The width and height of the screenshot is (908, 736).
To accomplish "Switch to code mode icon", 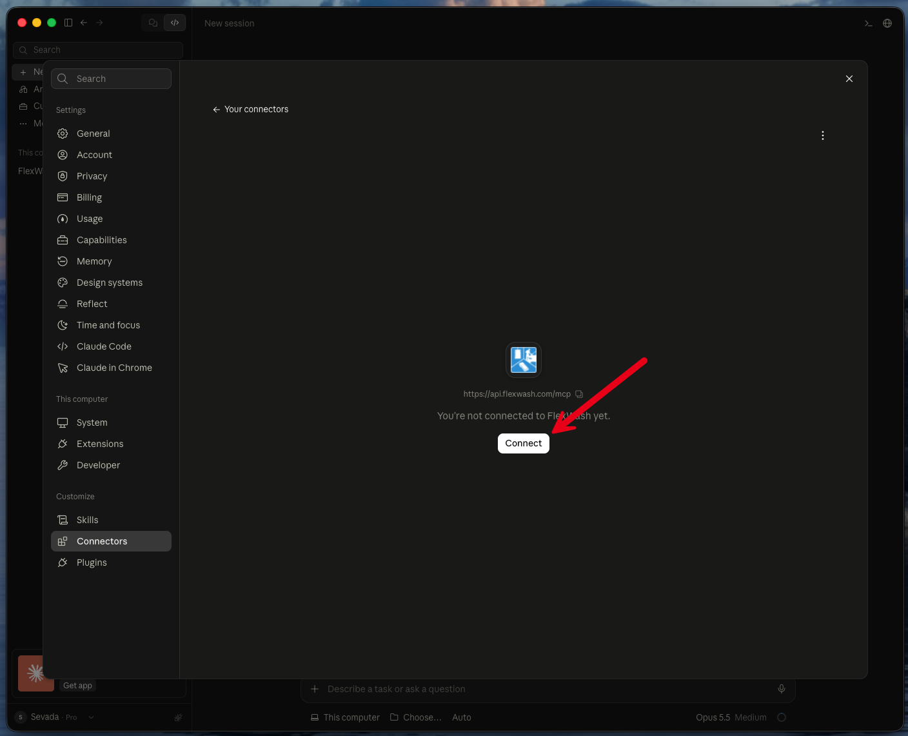I will (175, 23).
